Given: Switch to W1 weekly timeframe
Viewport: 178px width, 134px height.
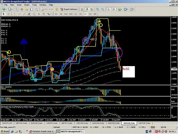Looking at the screenshot, I should click(x=90, y=14).
